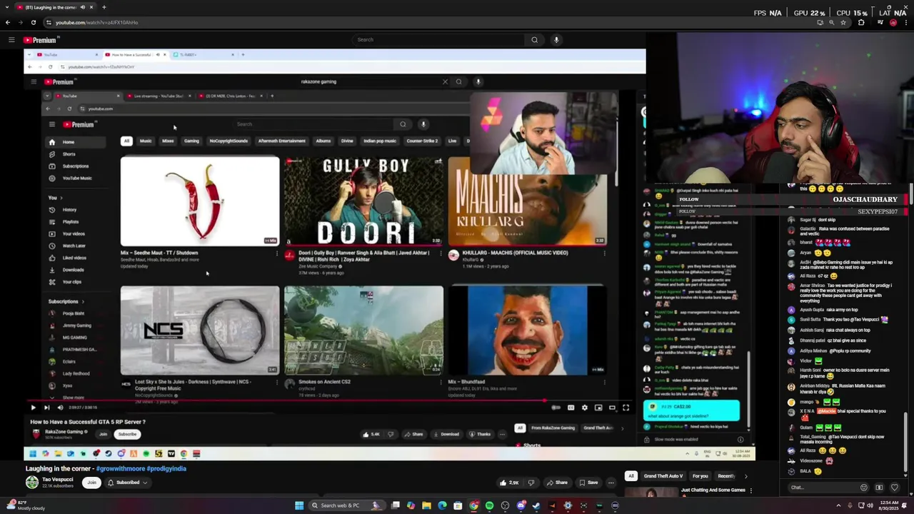Screen dimensions: 914x514
Task: Open the streamed video player's settings gear
Action: [x=585, y=408]
